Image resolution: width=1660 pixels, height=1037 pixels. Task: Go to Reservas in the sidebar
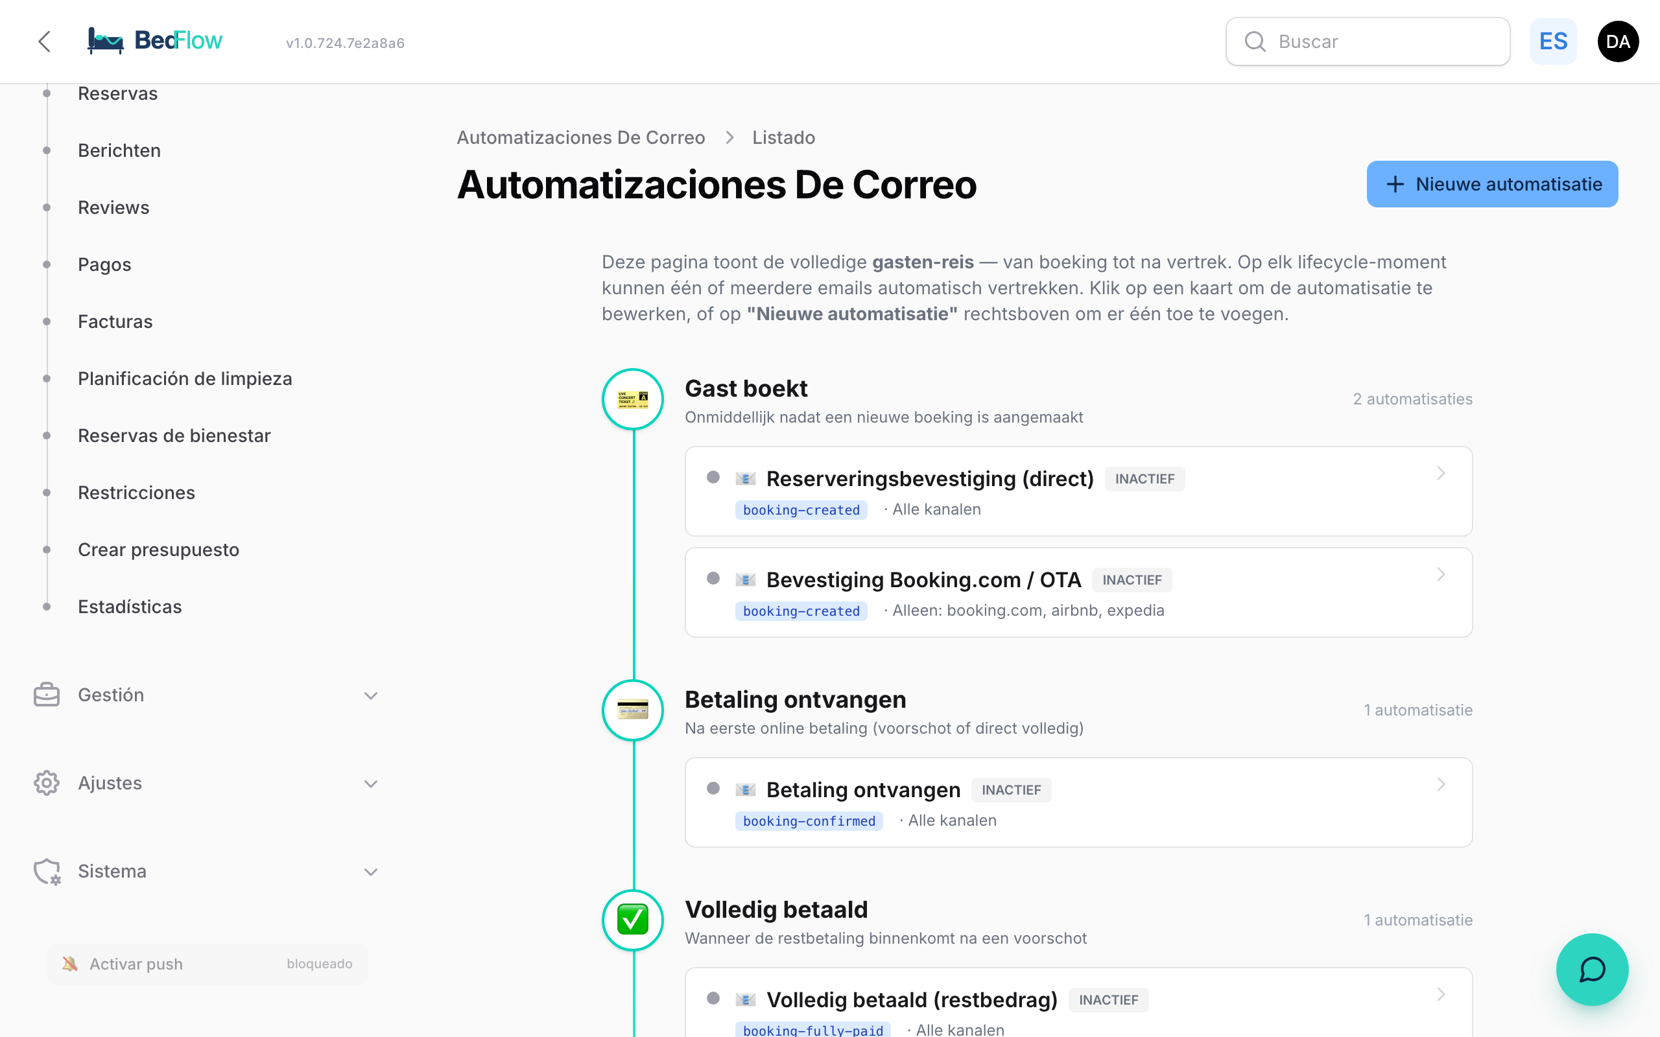[118, 93]
